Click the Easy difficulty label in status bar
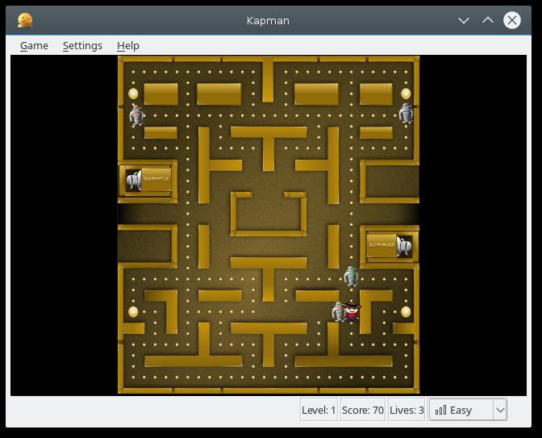542x438 pixels. (x=461, y=411)
